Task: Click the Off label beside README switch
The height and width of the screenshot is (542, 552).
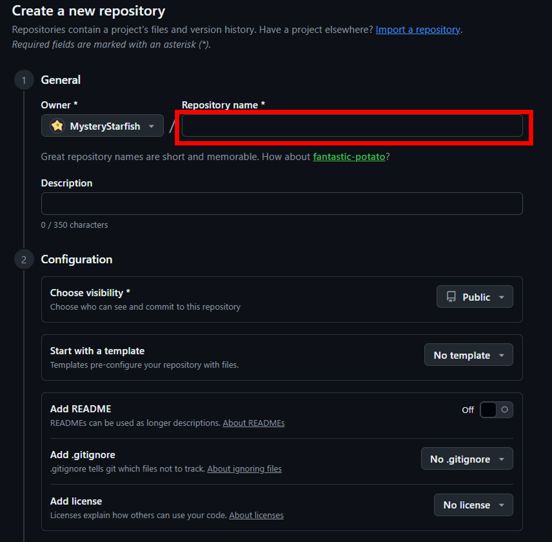Action: point(468,410)
